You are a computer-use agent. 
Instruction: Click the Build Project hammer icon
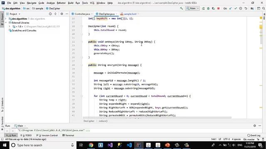181,8
